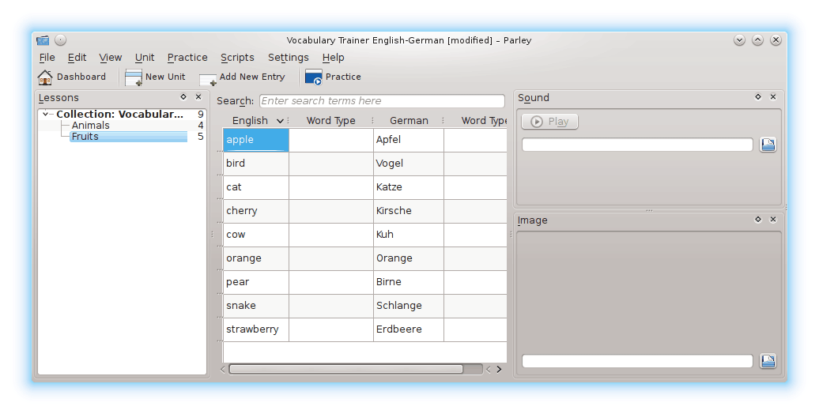Open the Settings menu
This screenshot has width=819, height=414.
click(x=289, y=58)
